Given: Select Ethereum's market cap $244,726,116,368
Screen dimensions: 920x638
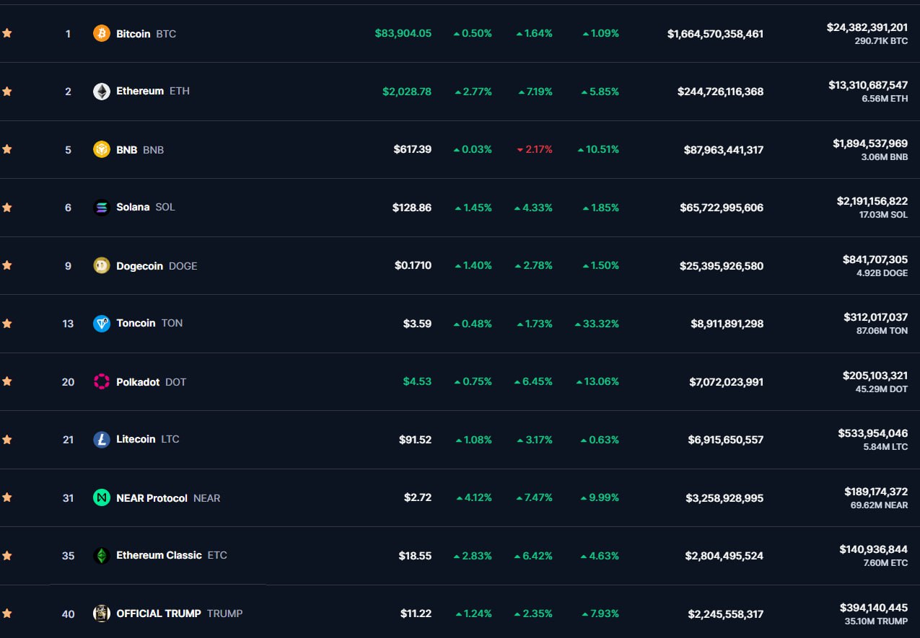Looking at the screenshot, I should 720,92.
